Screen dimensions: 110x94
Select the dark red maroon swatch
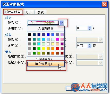[x=62, y=53]
